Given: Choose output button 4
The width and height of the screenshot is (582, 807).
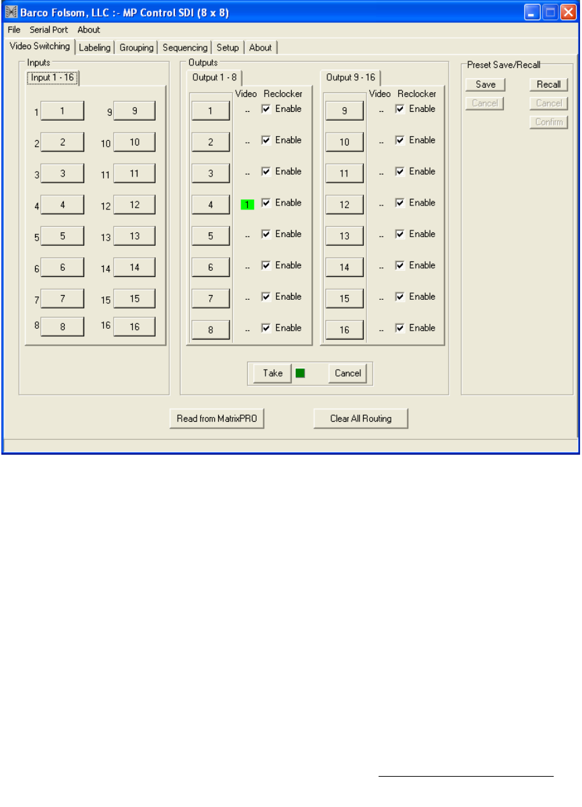Looking at the screenshot, I should point(210,205).
